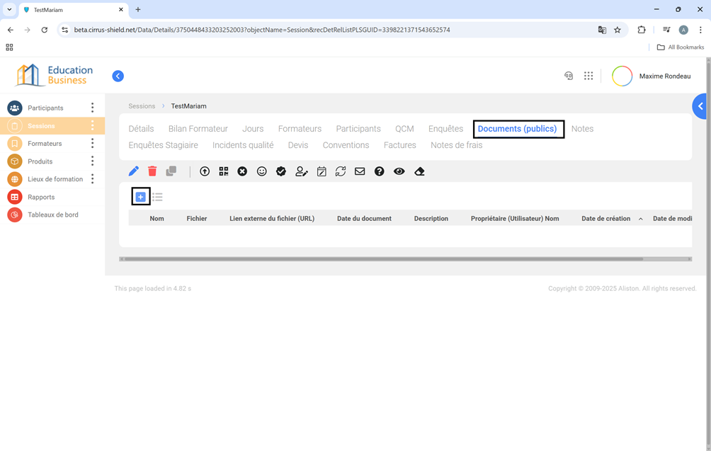
Task: Click the refresh sync arrows icon
Action: pos(341,171)
